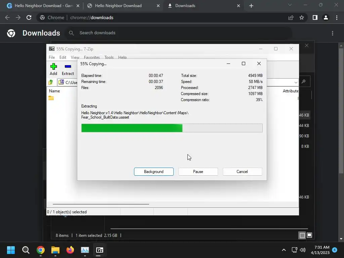Click the Background button
Image resolution: width=344 pixels, height=258 pixels.
click(154, 172)
